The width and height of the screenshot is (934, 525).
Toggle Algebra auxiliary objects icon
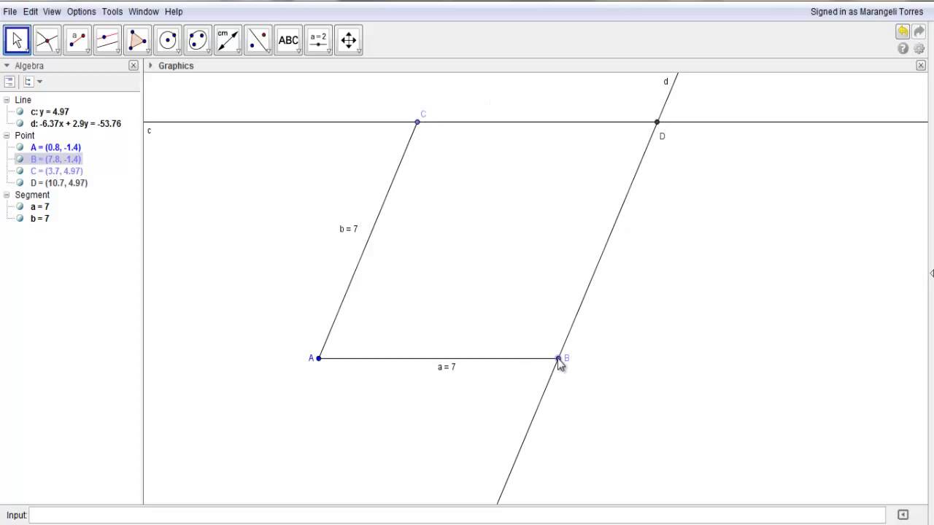click(x=9, y=82)
